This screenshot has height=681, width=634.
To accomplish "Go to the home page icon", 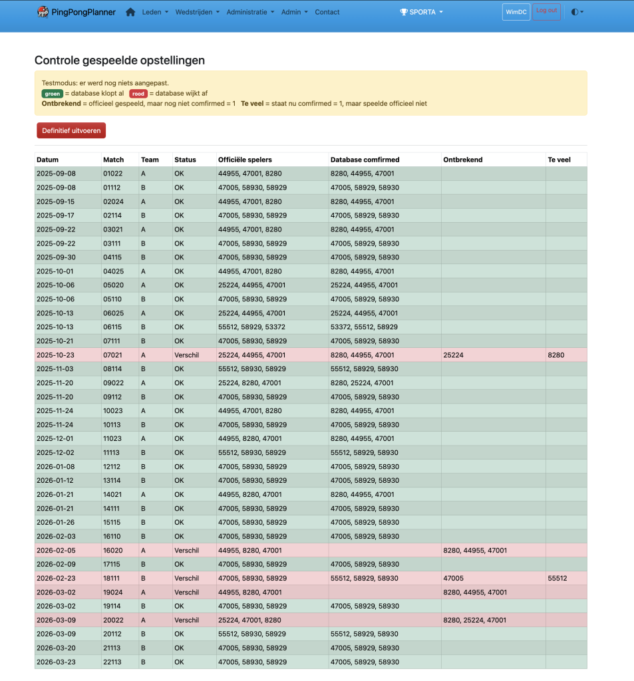I will pos(130,12).
